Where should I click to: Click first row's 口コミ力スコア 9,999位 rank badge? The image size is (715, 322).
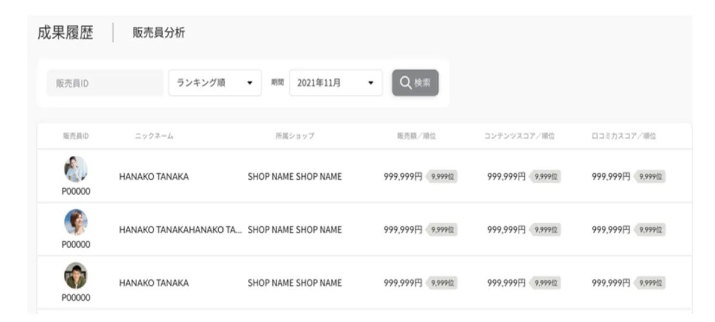[x=649, y=177]
